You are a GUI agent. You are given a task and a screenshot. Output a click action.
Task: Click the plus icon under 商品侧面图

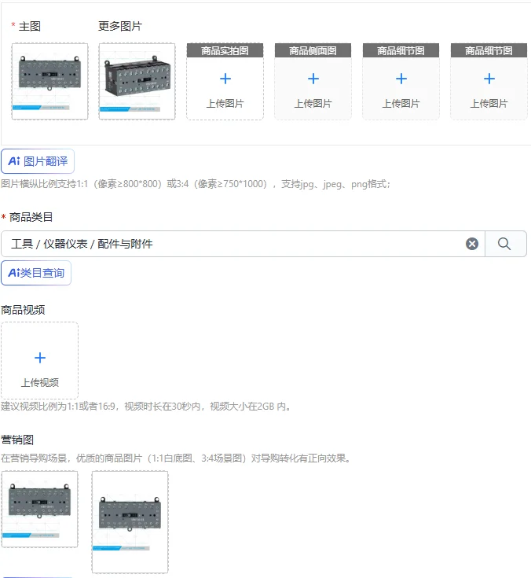(313, 79)
